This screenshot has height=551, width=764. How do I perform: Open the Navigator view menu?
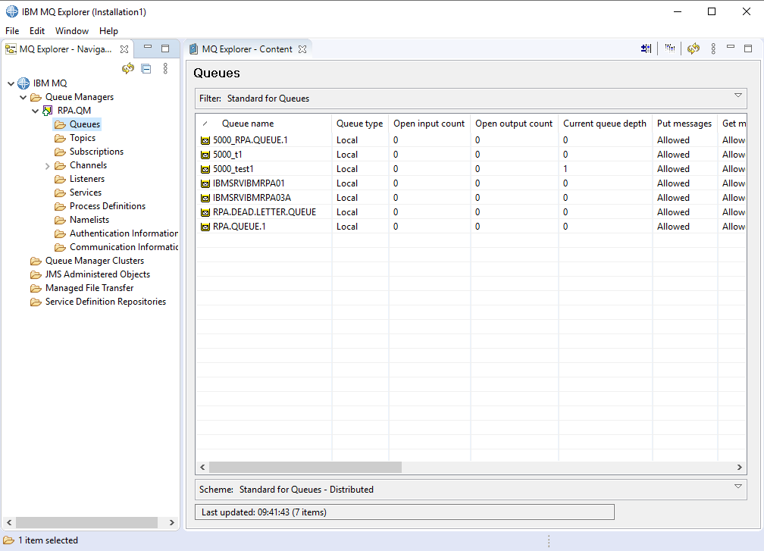(x=165, y=67)
